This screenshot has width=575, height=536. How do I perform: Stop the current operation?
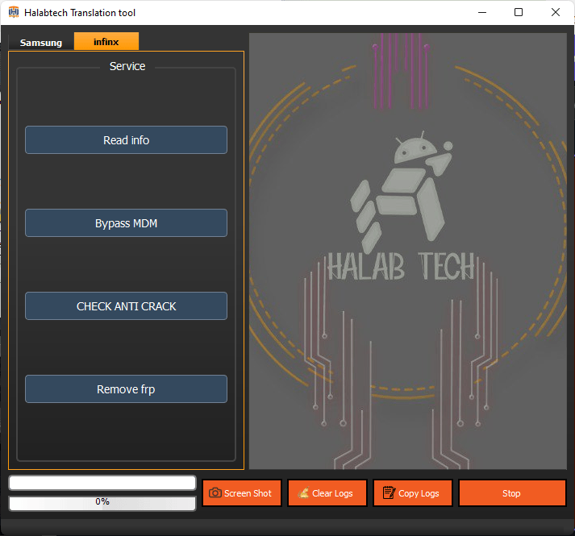[x=512, y=493]
